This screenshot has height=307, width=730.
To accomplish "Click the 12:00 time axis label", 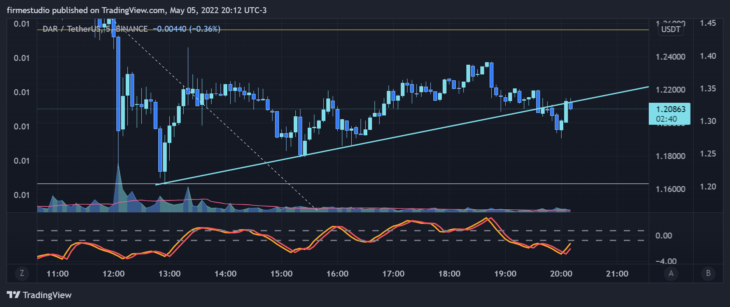I will (x=113, y=274).
